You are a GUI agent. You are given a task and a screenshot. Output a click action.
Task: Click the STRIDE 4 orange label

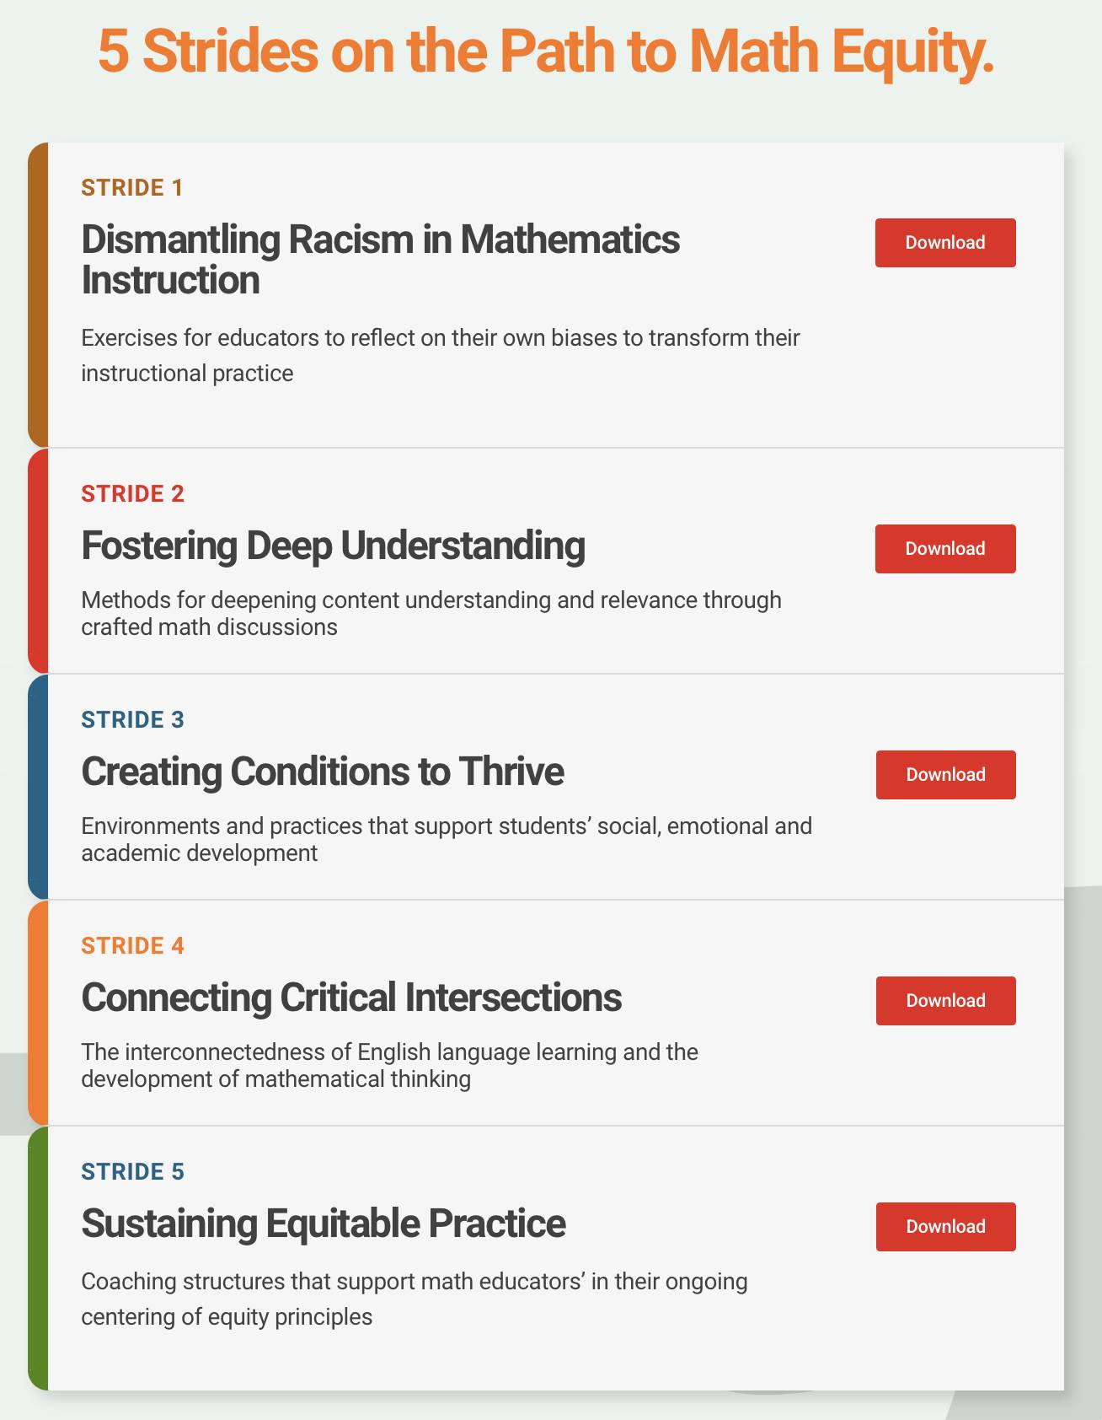132,945
